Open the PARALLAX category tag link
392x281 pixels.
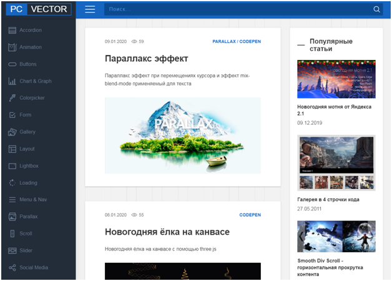224,41
